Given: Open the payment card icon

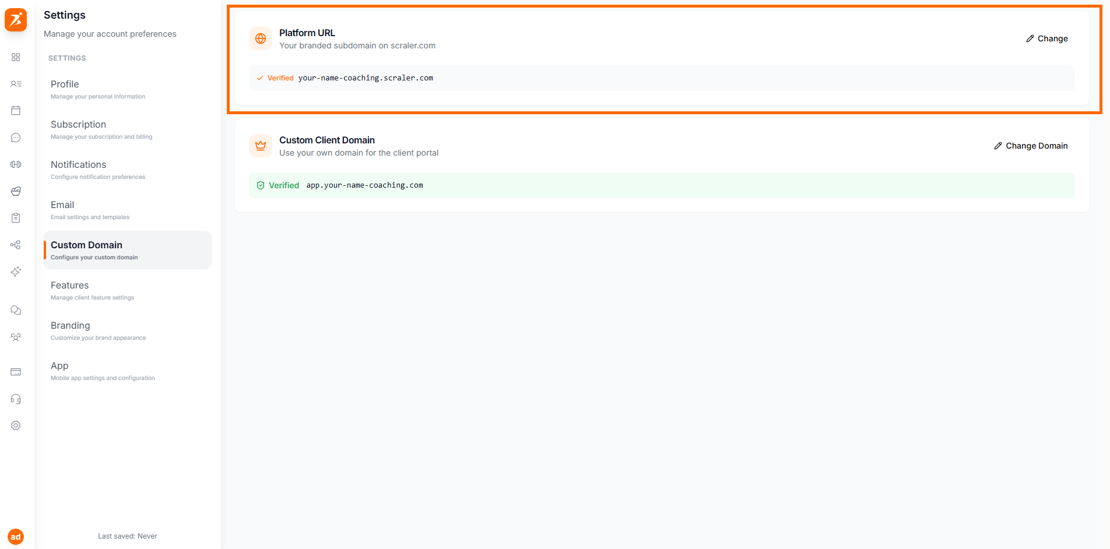Looking at the screenshot, I should click(16, 372).
